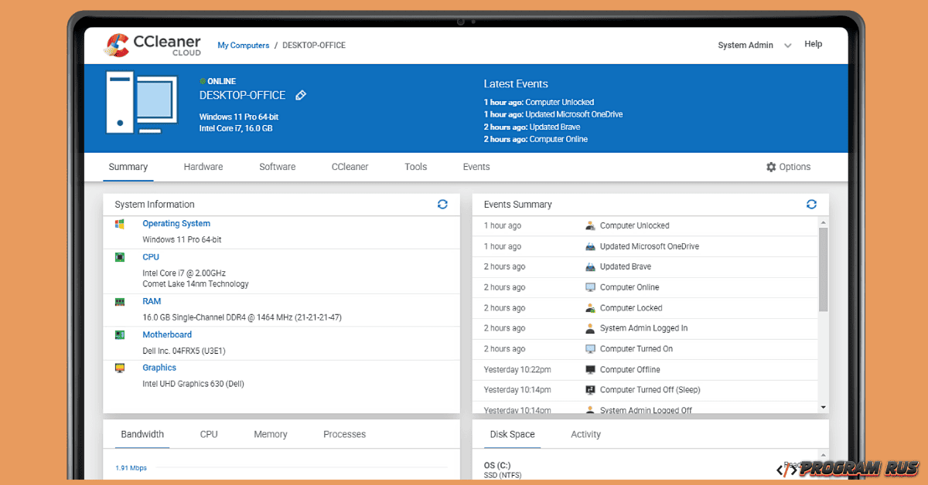
Task: Click the RAM memory module icon
Action: (118, 300)
